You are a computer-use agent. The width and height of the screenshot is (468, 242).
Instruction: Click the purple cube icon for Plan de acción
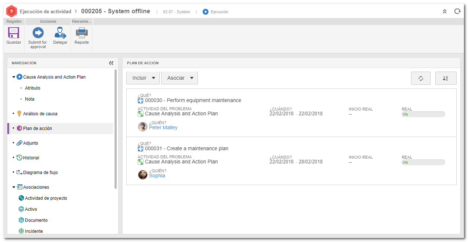[x=19, y=129]
